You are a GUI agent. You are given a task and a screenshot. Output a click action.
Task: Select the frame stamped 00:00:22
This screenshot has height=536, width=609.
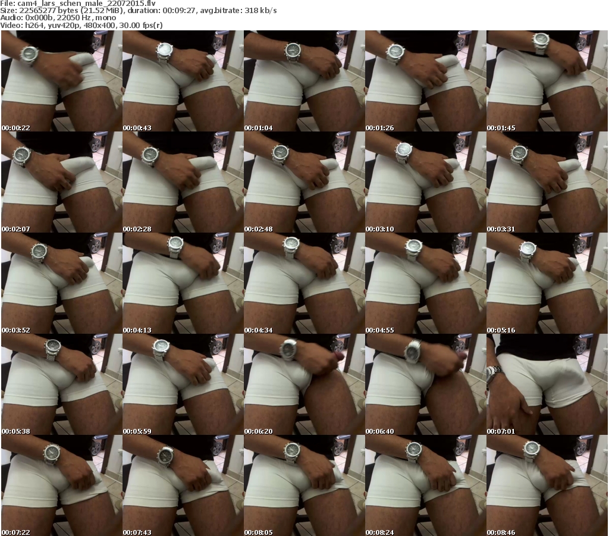click(x=62, y=81)
